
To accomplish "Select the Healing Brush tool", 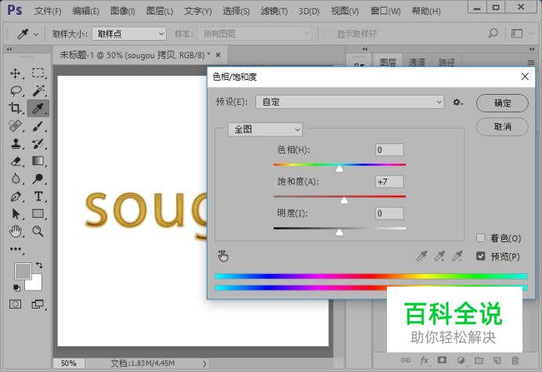I will [x=15, y=126].
